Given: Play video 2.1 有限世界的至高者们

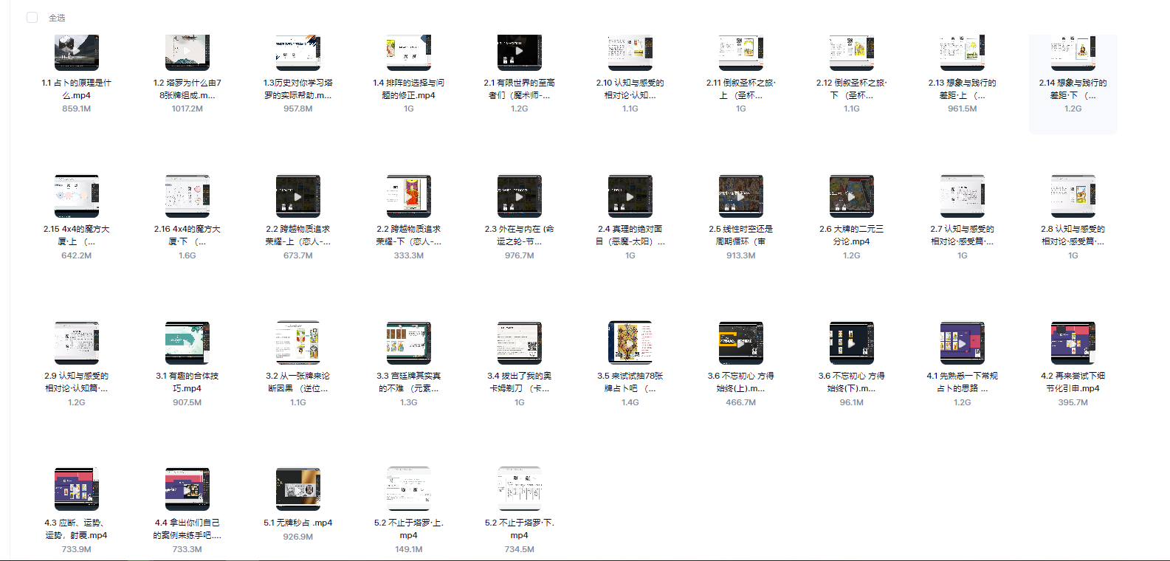Looking at the screenshot, I should point(520,52).
